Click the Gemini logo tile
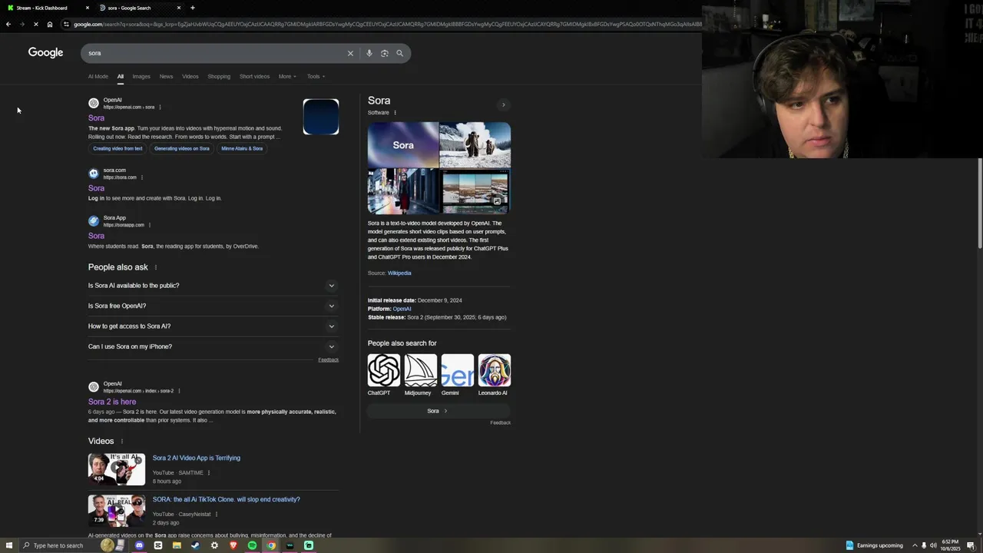This screenshot has height=553, width=983. [458, 370]
